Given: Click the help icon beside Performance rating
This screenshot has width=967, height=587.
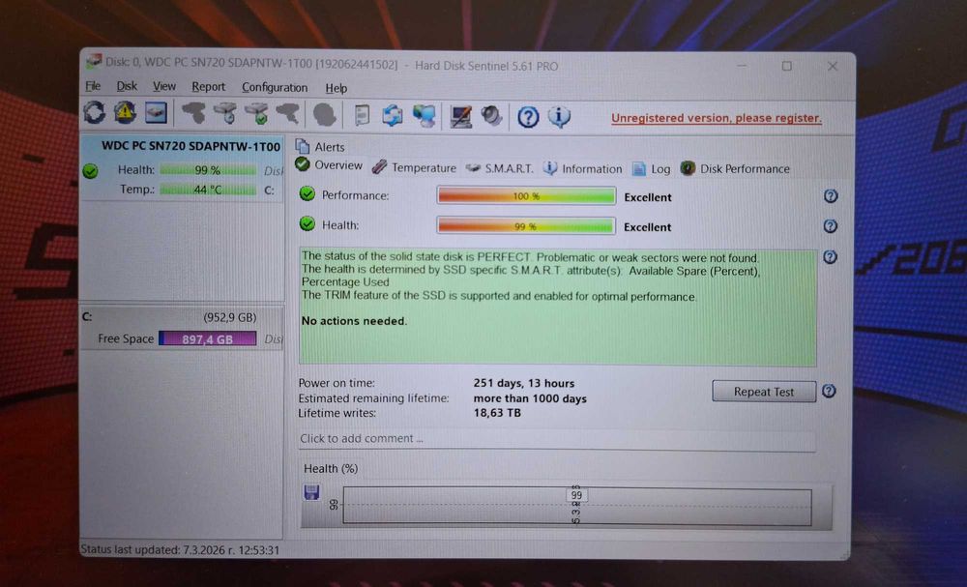Looking at the screenshot, I should 831,196.
